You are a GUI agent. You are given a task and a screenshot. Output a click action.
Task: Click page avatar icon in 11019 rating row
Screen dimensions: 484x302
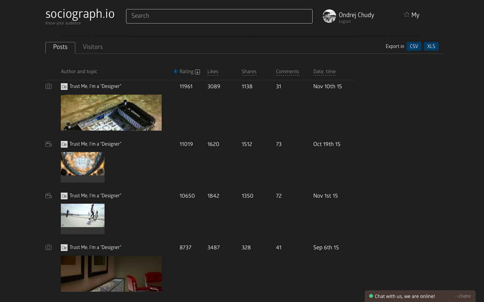[x=64, y=144]
